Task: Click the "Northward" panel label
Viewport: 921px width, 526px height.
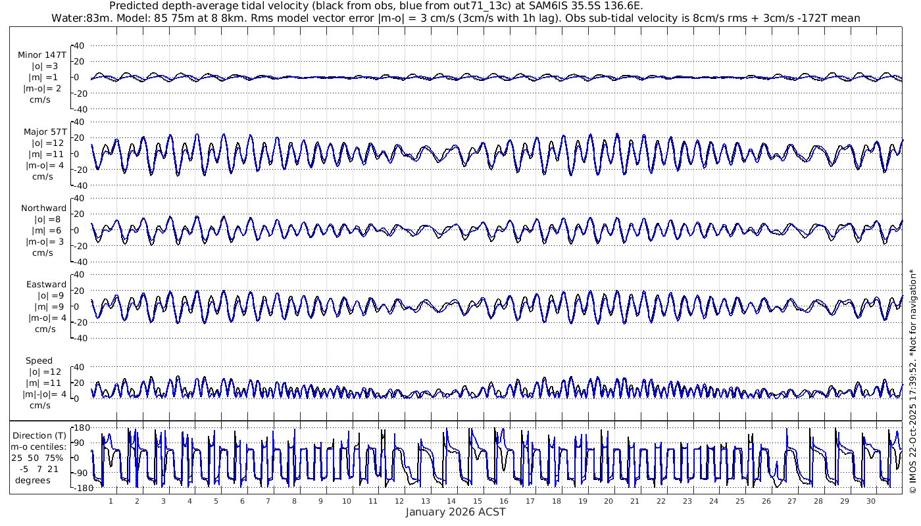Action: click(x=43, y=208)
